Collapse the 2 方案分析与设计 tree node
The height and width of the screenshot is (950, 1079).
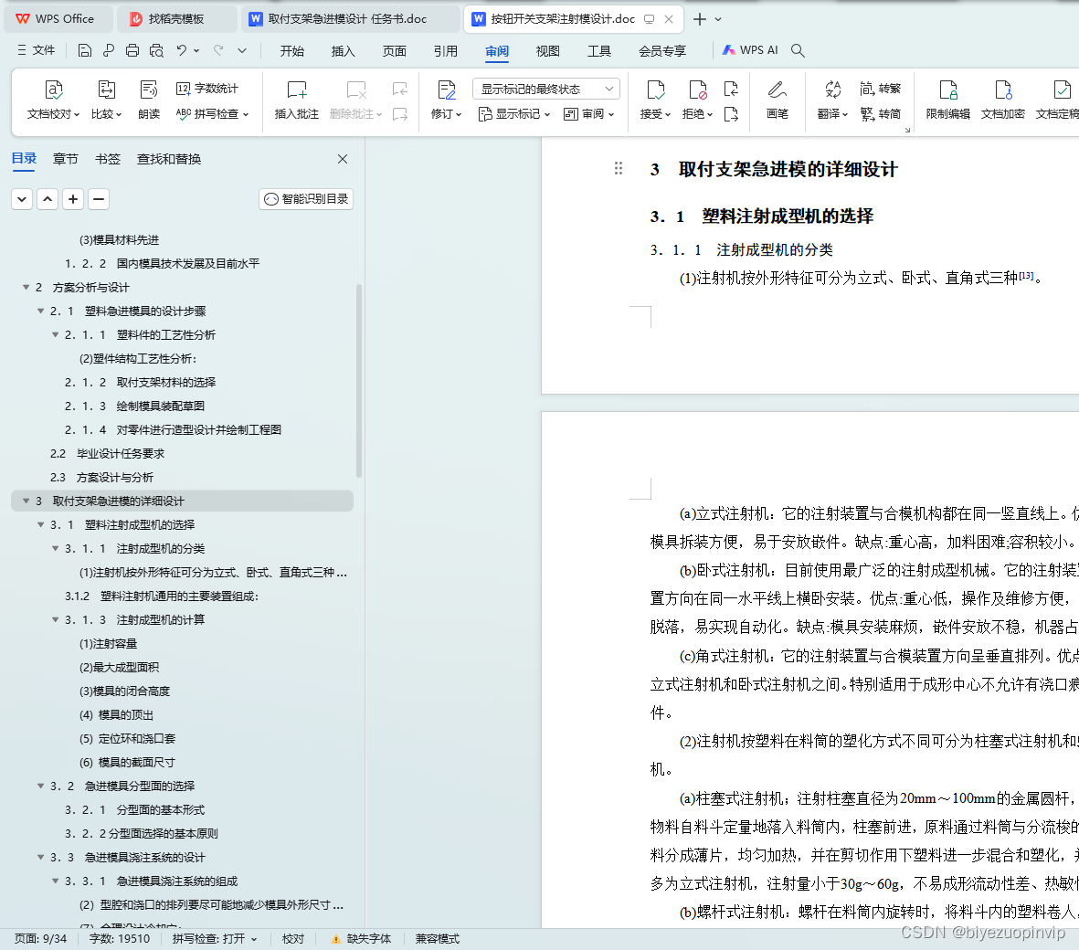26,287
